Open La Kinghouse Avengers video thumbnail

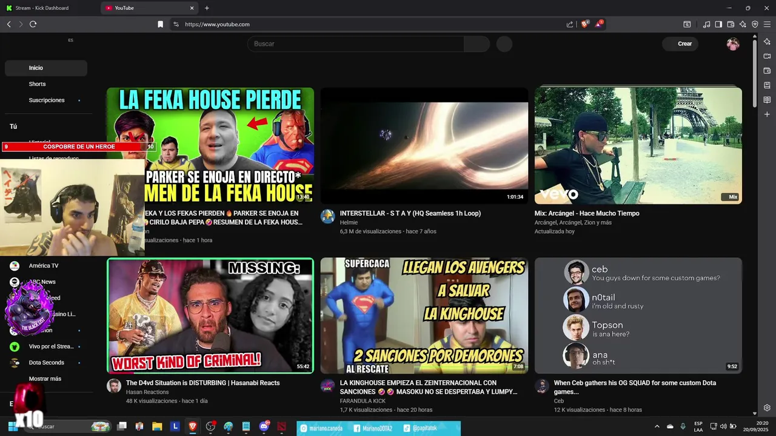[x=424, y=315]
